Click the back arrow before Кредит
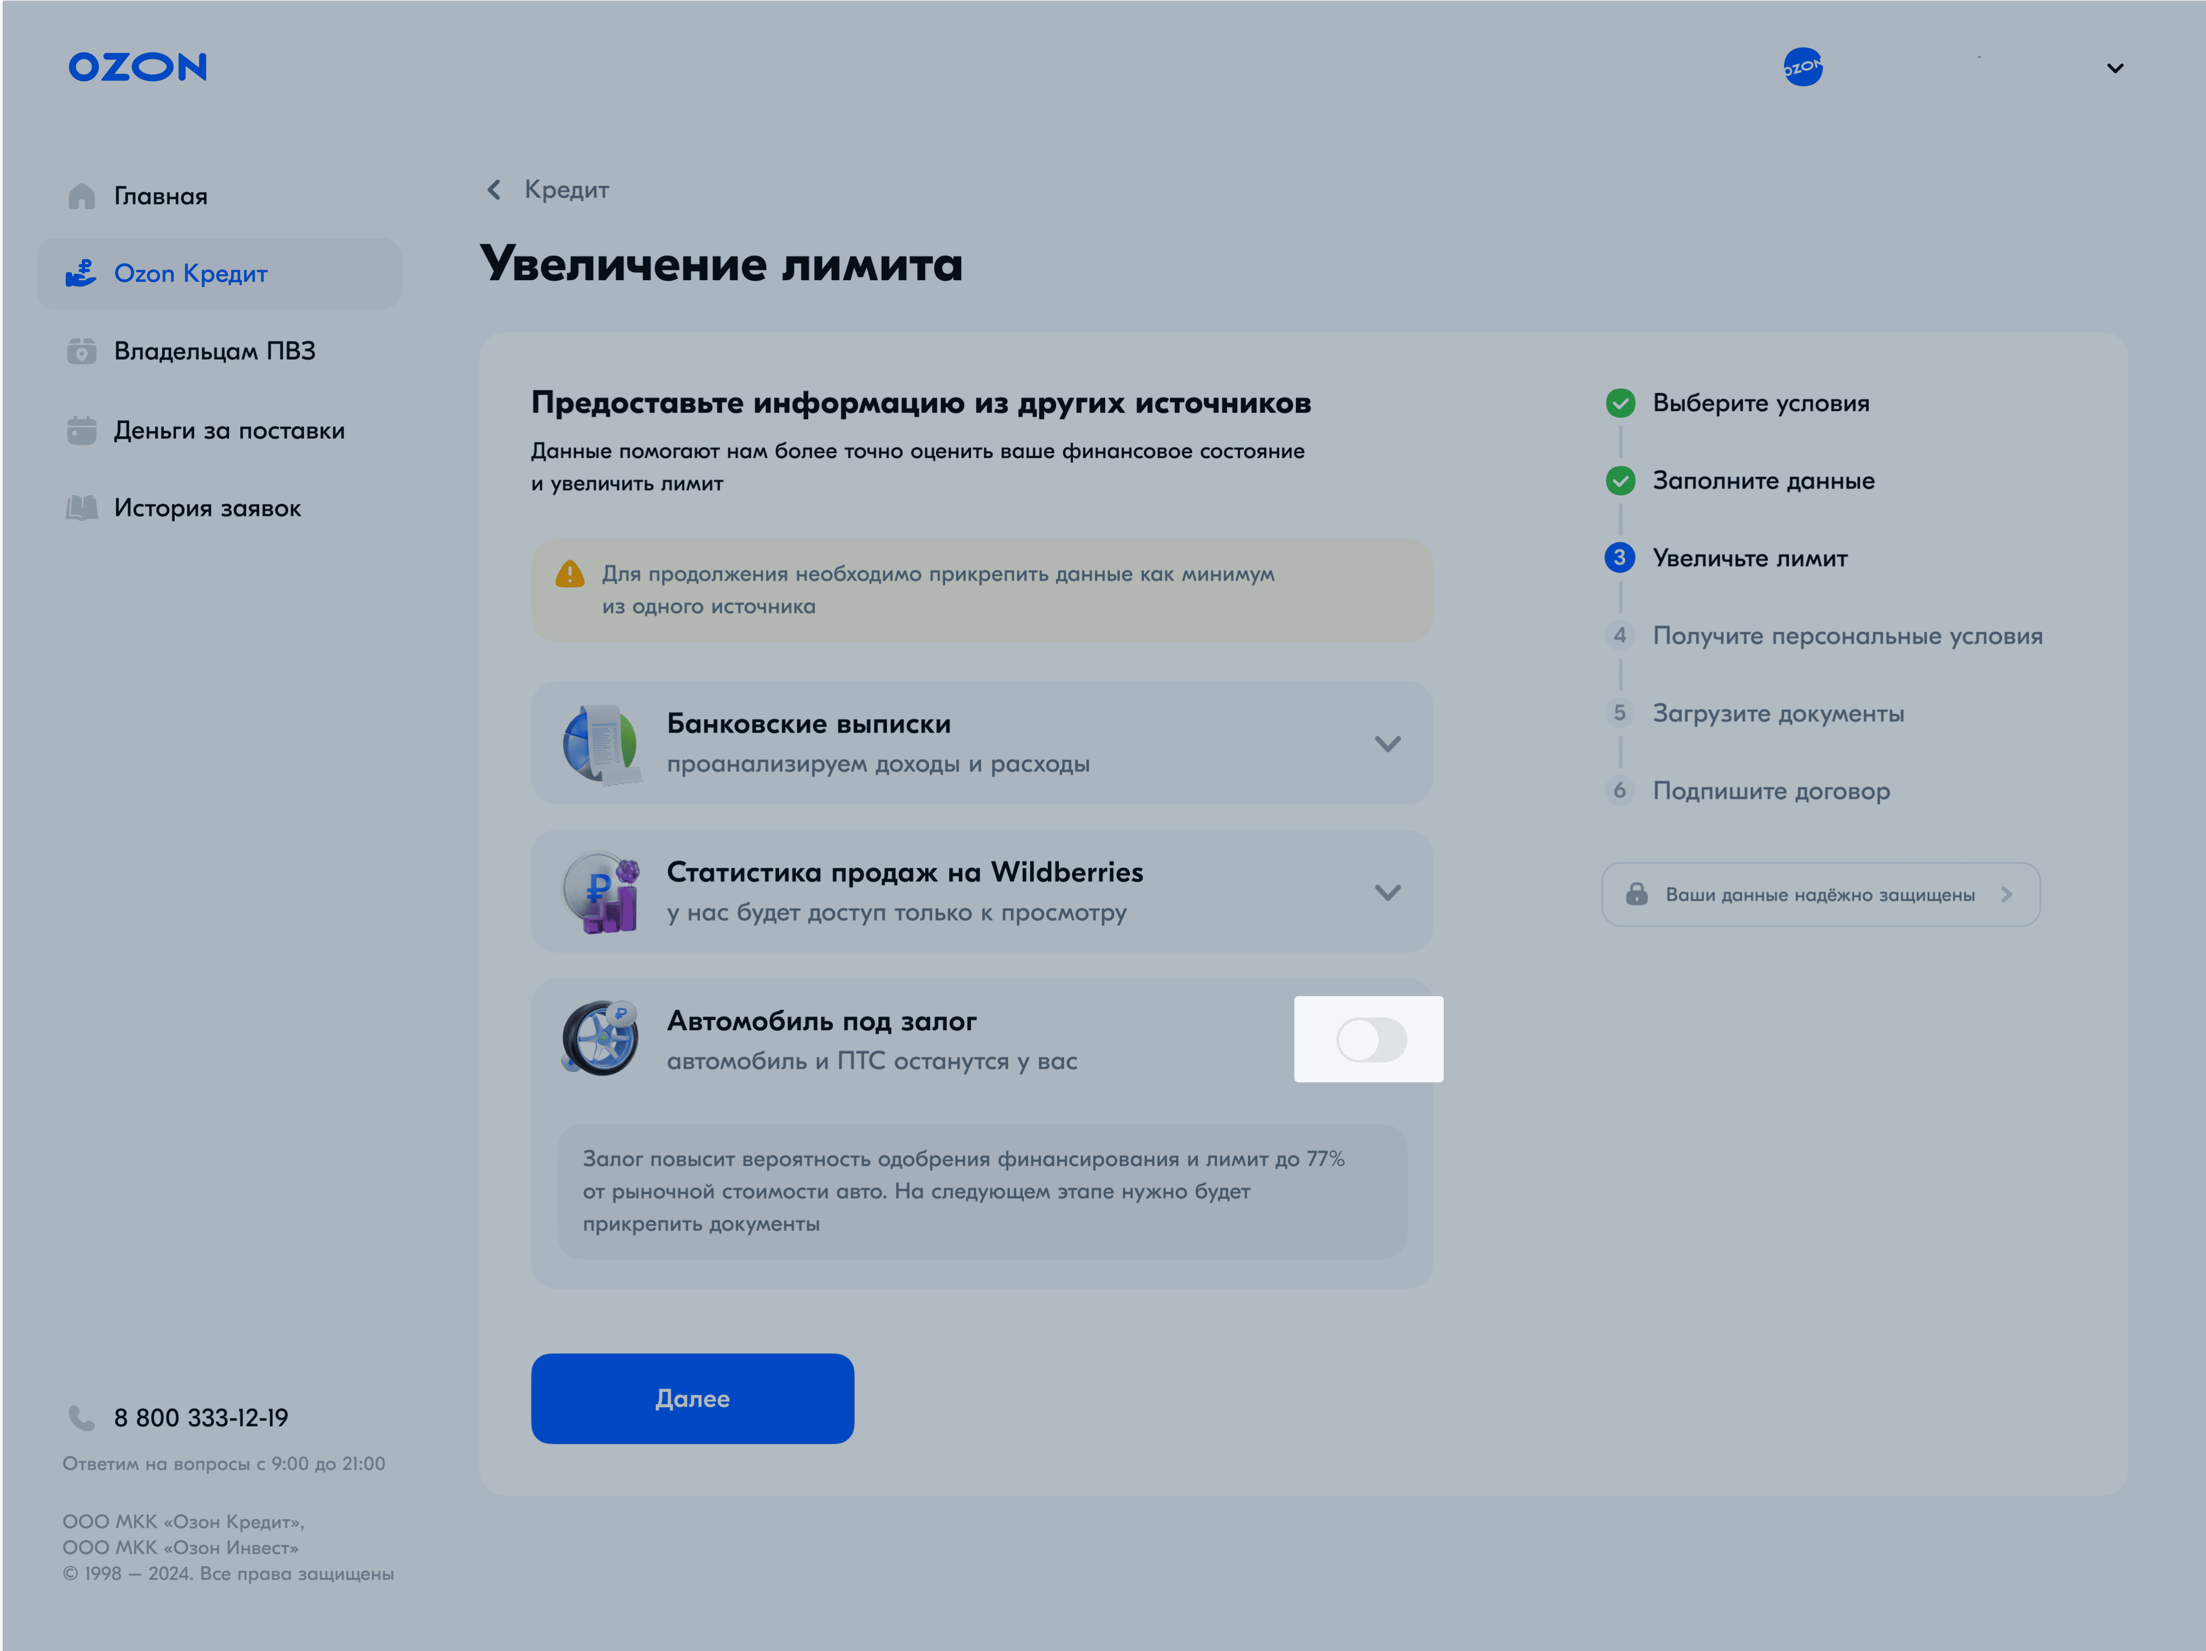Screen dimensions: 2206x1651 coord(494,189)
